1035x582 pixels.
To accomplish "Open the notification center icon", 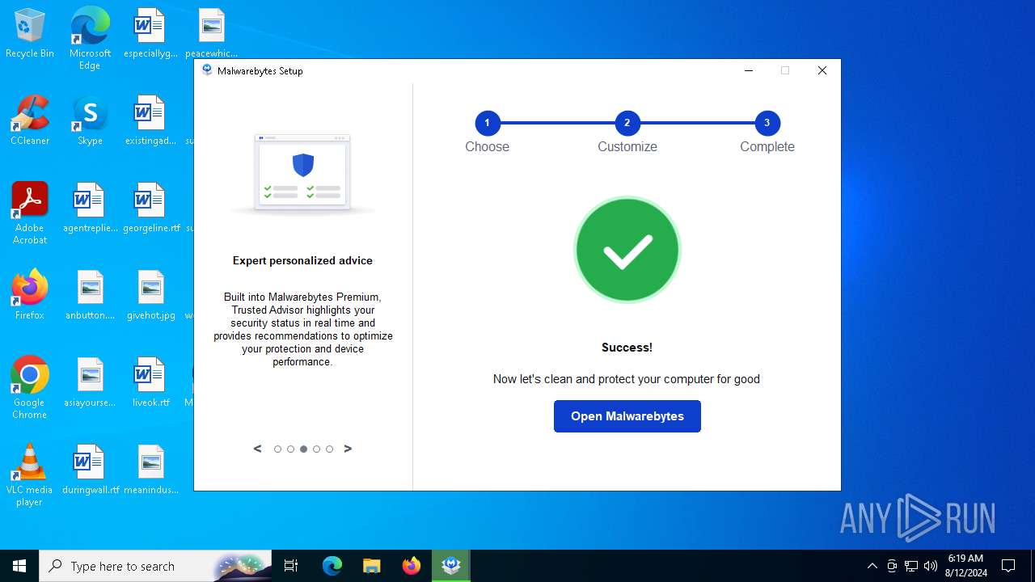I will coord(1008,566).
